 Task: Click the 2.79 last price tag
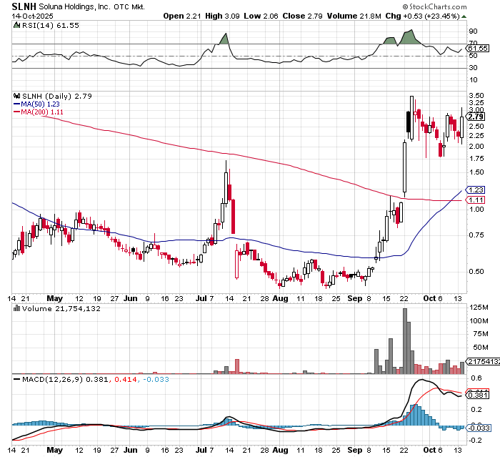(476, 117)
